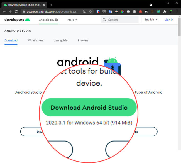Click the gray ABP extension icon
The width and height of the screenshot is (181, 163).
(128, 11)
